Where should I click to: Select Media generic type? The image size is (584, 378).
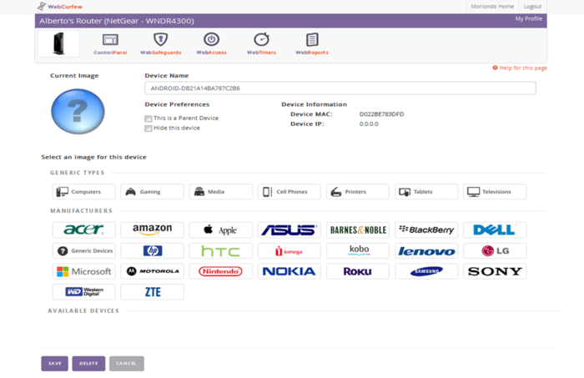220,192
